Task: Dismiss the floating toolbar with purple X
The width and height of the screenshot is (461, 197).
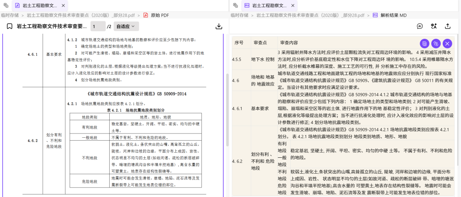Action: [447, 43]
